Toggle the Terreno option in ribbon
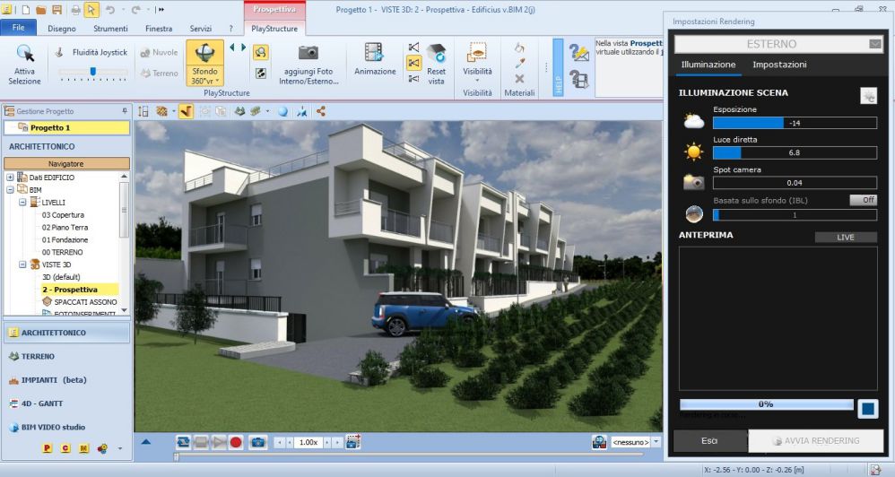The width and height of the screenshot is (895, 477). [x=159, y=73]
